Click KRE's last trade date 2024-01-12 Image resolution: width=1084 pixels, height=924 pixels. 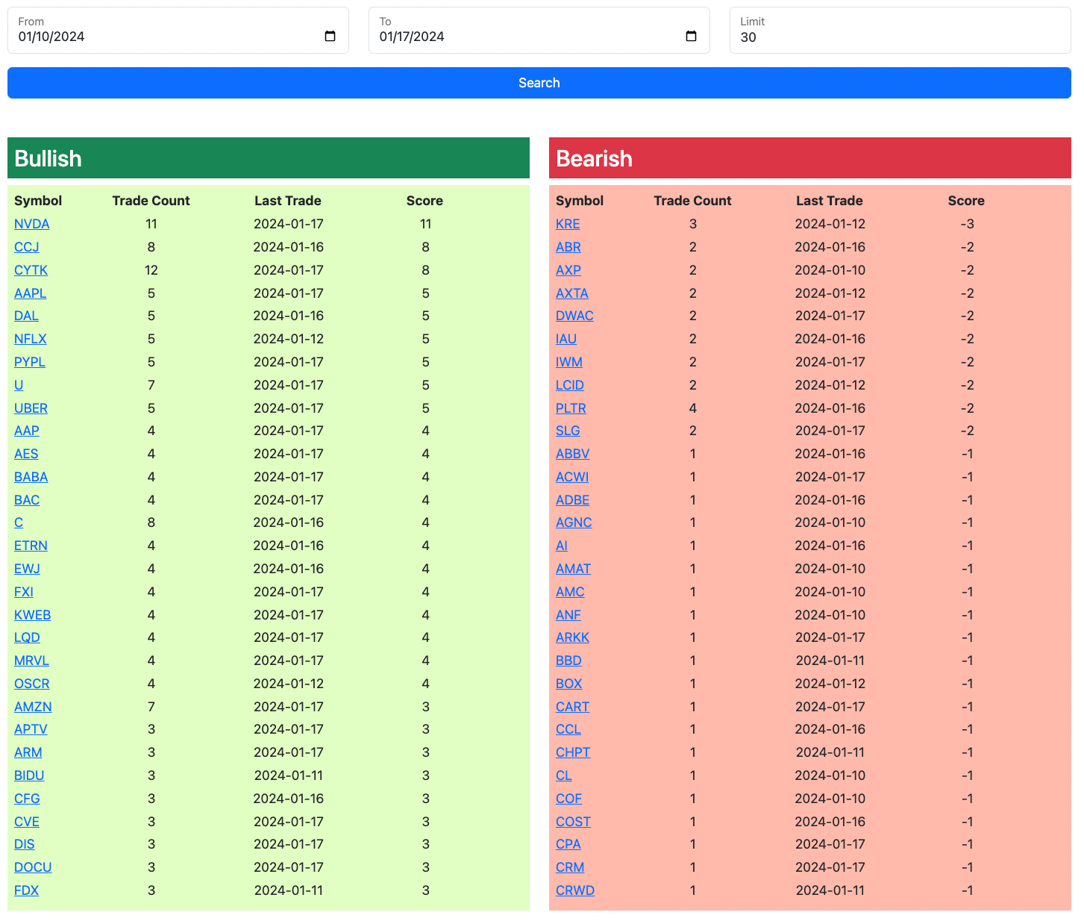click(x=830, y=224)
